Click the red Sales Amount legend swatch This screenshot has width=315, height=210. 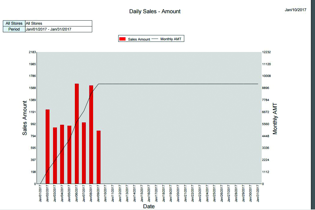(122, 39)
